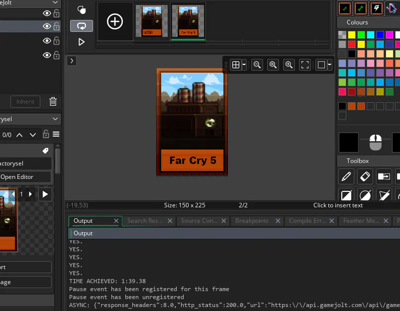The width and height of the screenshot is (400, 311).
Task: Focus the actorysel name field
Action: tap(25, 163)
